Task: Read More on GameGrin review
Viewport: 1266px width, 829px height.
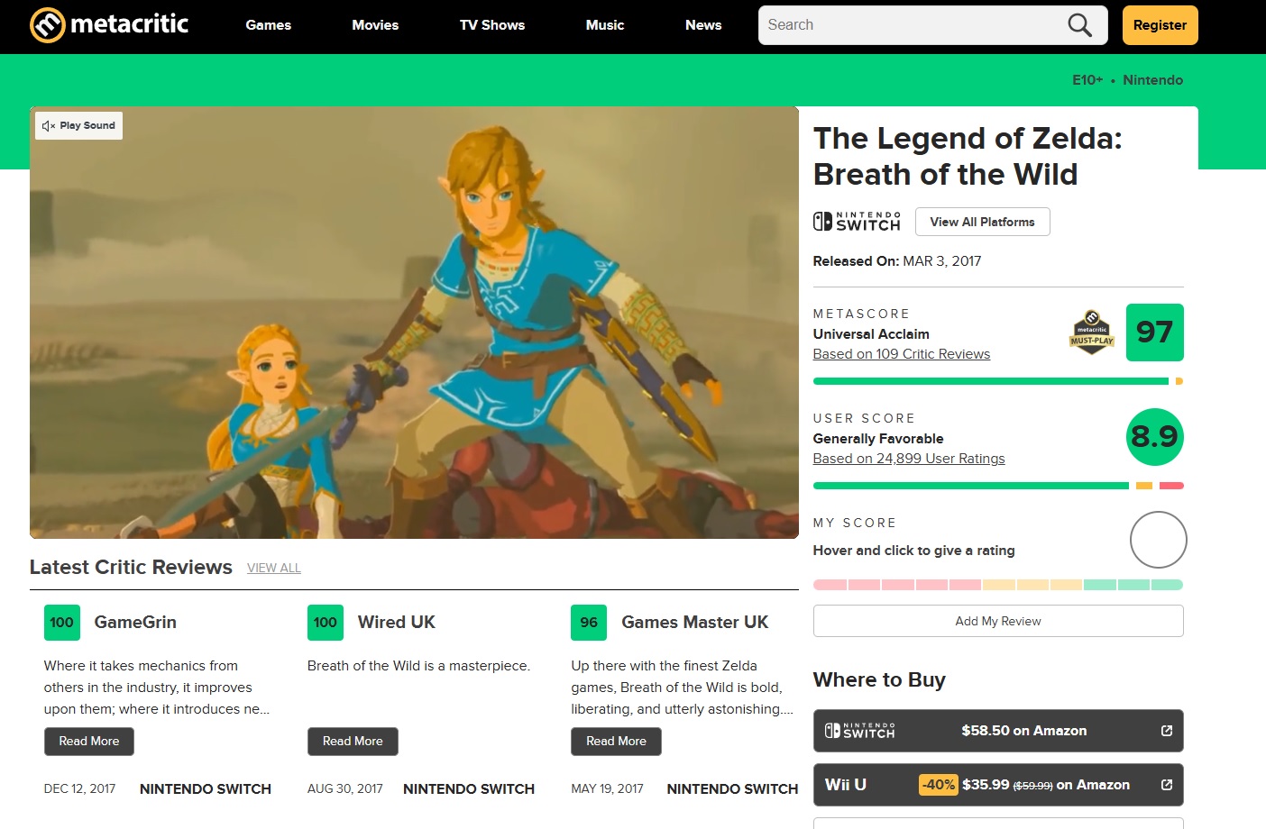Action: click(x=89, y=742)
